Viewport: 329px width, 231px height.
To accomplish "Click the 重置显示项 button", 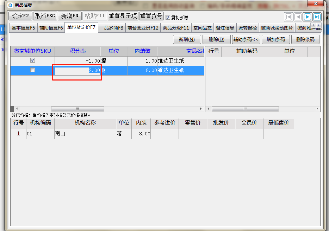I will click(123, 16).
